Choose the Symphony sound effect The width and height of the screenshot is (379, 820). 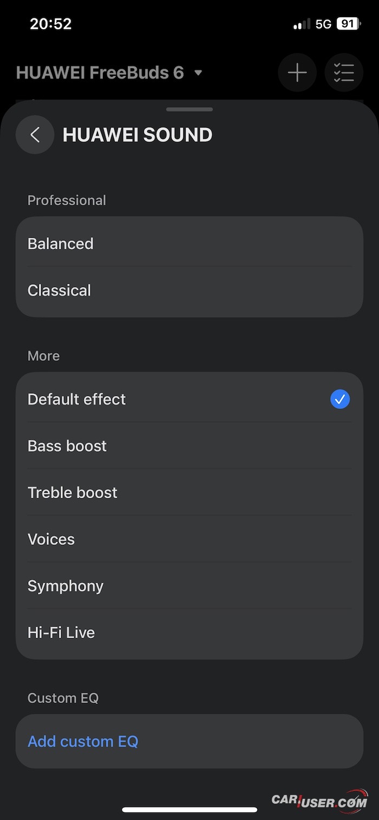coord(66,586)
